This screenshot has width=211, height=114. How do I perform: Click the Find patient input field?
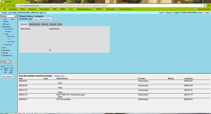coord(8,66)
